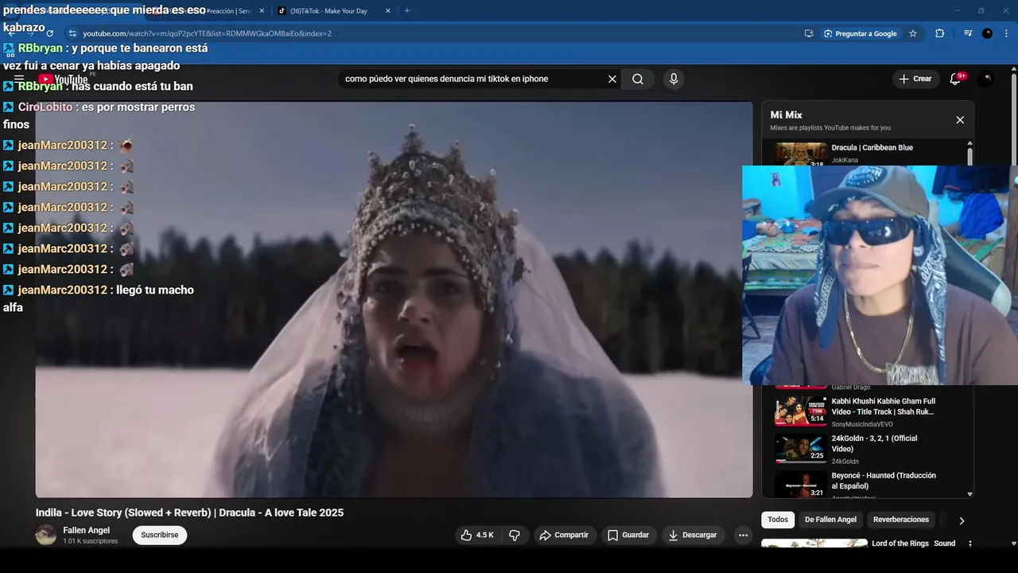
Task: Click the Compartir button
Action: click(x=564, y=535)
